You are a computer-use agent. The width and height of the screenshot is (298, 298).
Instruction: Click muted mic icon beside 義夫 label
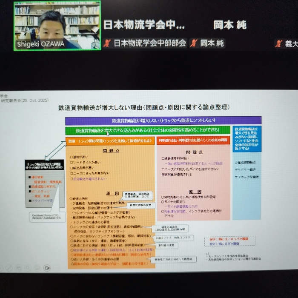[x=279, y=43]
